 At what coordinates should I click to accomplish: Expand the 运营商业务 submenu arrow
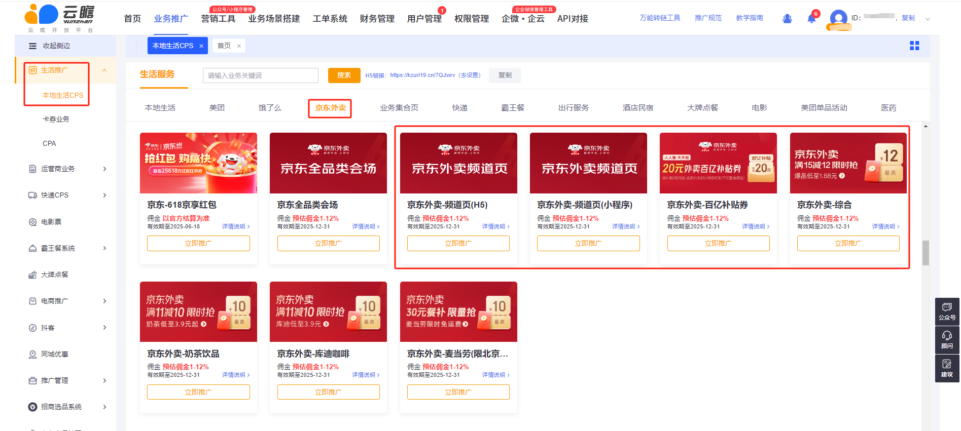point(104,169)
